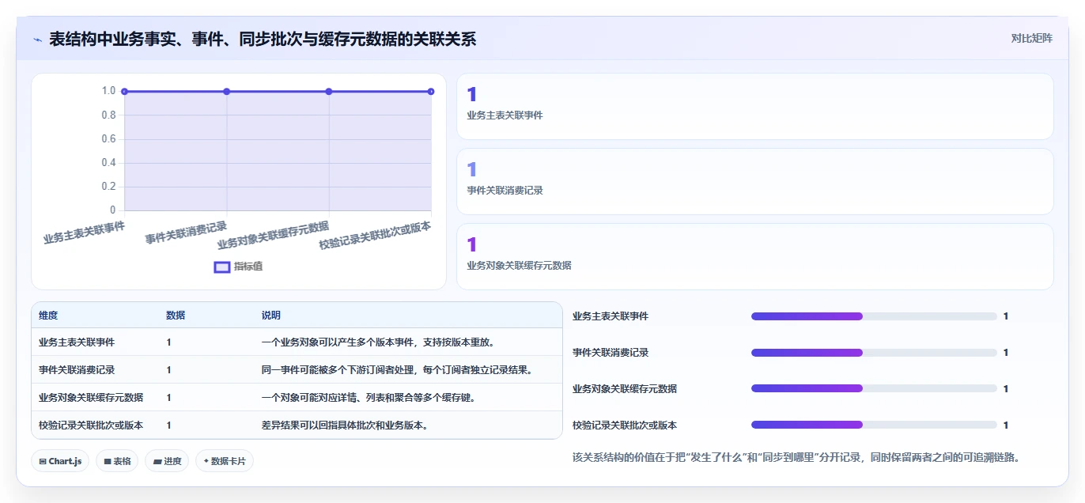Click the chart data point for 业务对象关联缓存元数据
Viewport: 1085px width, 503px height.
(329, 92)
